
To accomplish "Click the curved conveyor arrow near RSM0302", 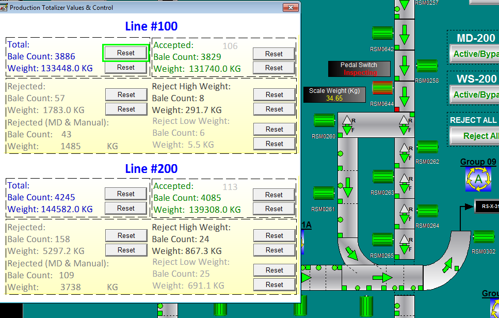I will pyautogui.click(x=447, y=265).
